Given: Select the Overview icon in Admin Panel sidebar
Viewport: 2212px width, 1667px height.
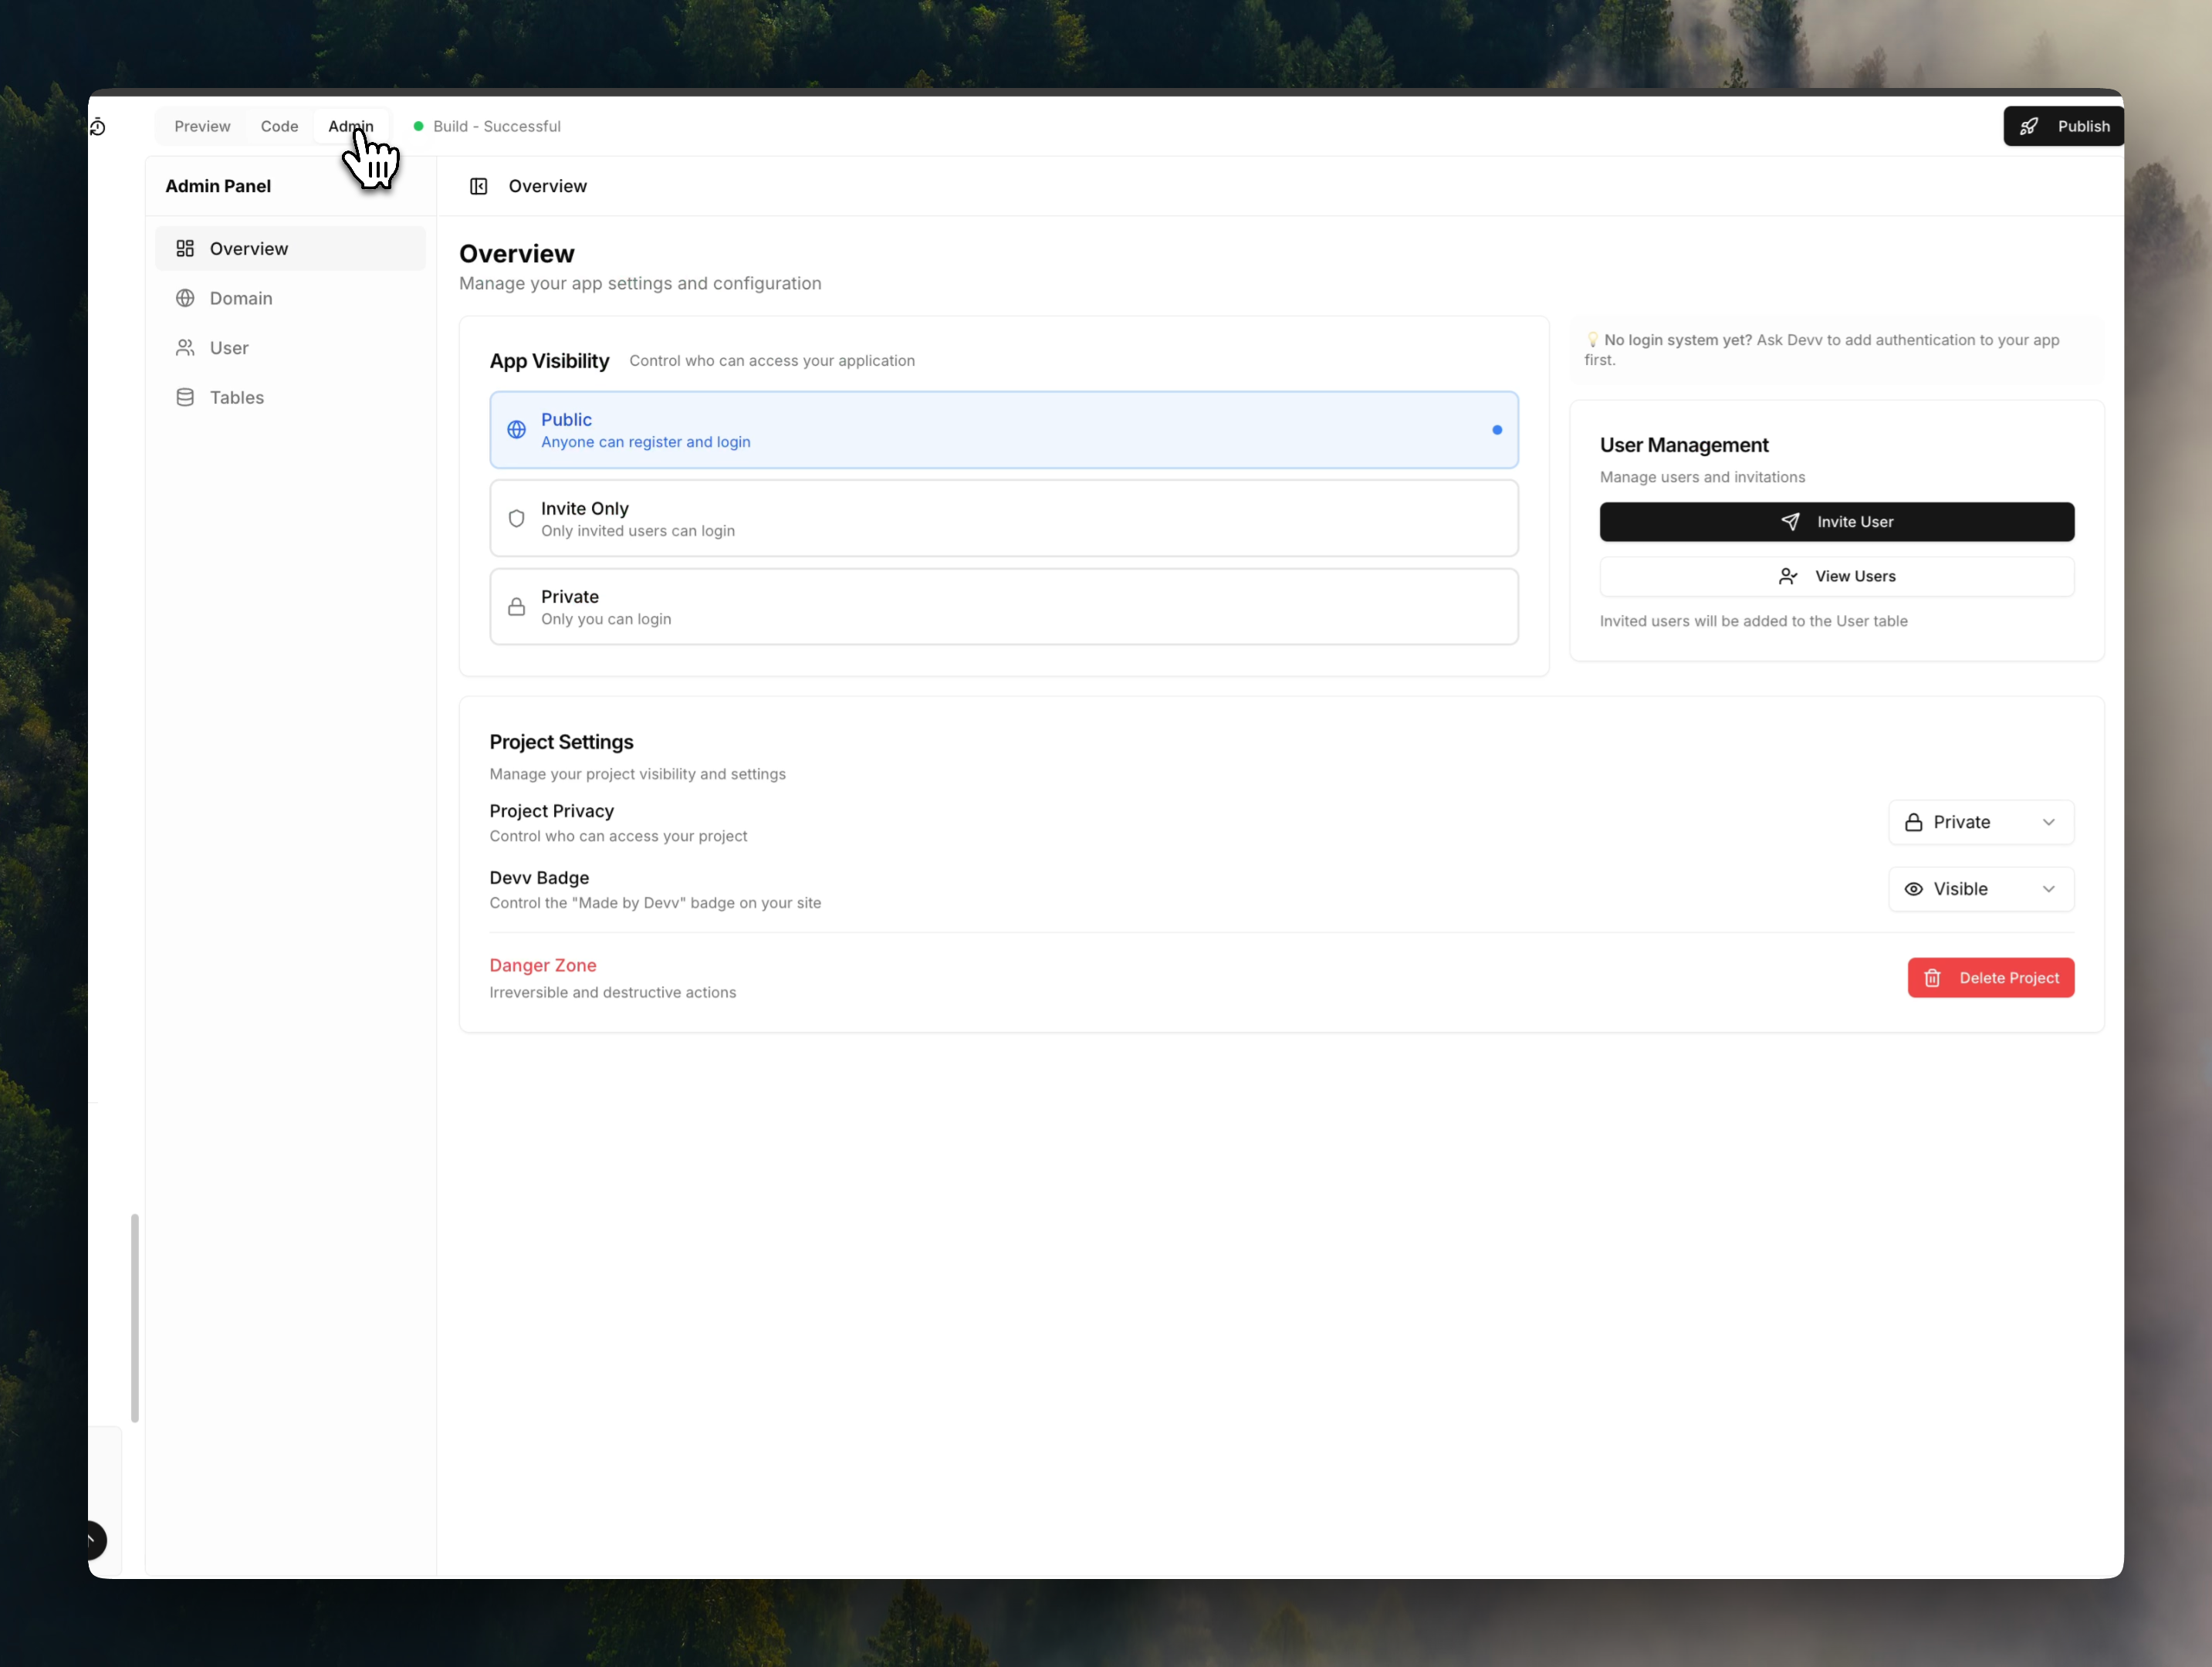Looking at the screenshot, I should click(186, 248).
